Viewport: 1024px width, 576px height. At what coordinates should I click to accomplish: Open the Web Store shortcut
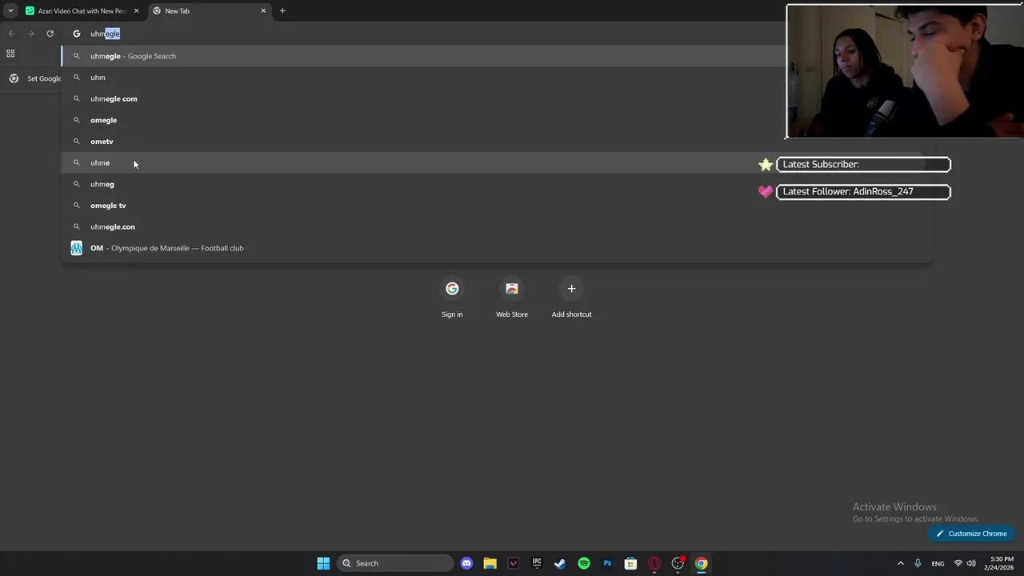pyautogui.click(x=512, y=298)
